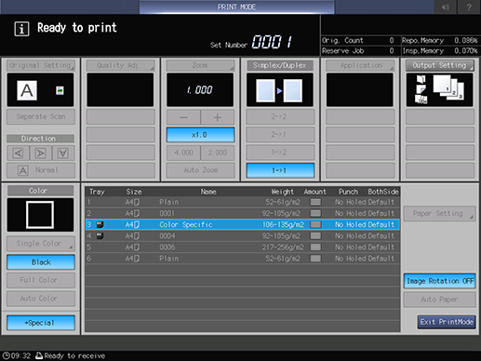Click the Auto Paper button
This screenshot has width=481, height=361.
coord(439,300)
